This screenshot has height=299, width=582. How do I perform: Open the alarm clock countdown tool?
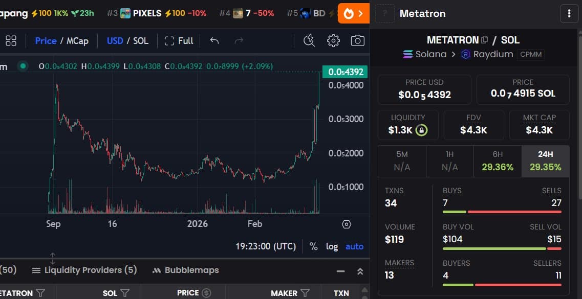(x=309, y=40)
